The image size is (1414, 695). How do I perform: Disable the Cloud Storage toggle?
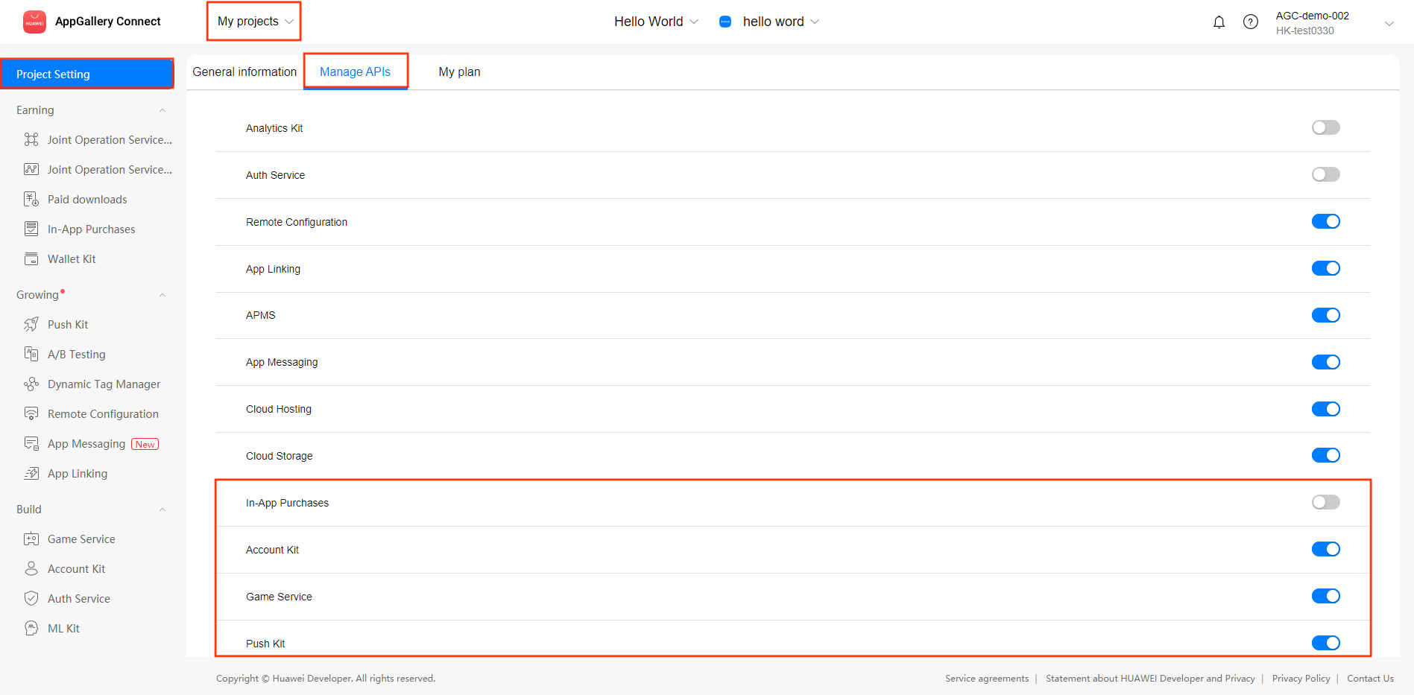coord(1325,455)
